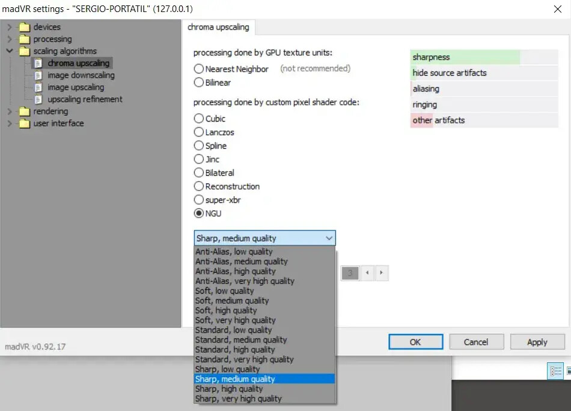This screenshot has width=571, height=411.
Task: Select the Bilinear radio button
Action: (198, 82)
